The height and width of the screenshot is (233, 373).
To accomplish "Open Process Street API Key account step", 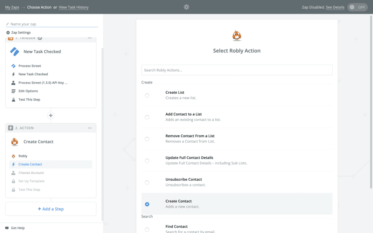I will pyautogui.click(x=43, y=83).
